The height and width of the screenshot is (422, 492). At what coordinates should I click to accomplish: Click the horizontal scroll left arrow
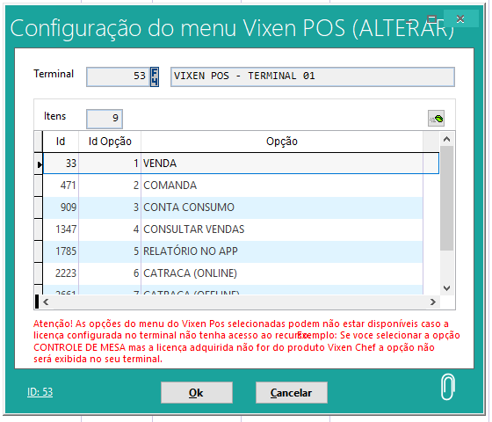coord(46,302)
